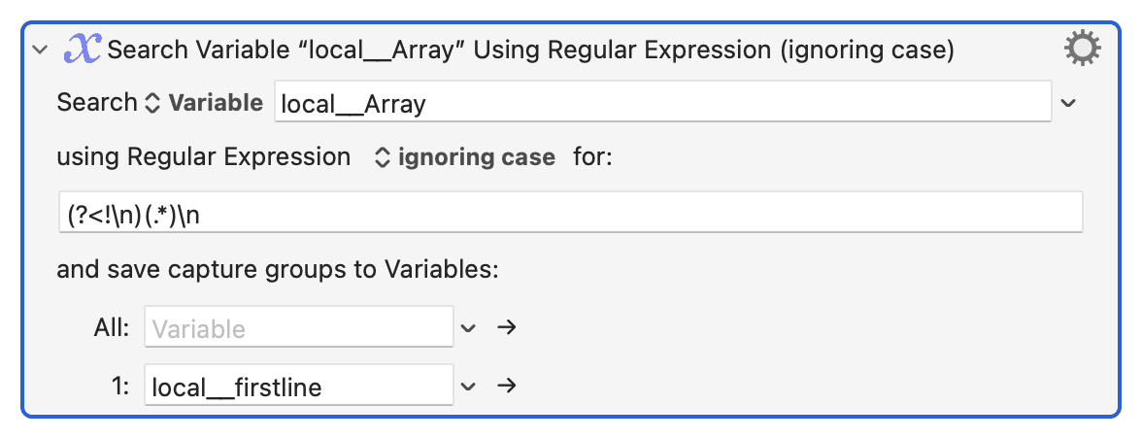The image size is (1142, 439).
Task: Expand the chevron beside capture group 1 field
Action: point(468,386)
